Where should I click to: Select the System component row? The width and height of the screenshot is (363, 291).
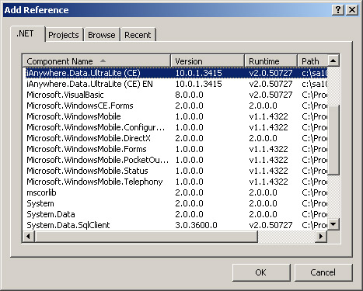[x=176, y=203]
